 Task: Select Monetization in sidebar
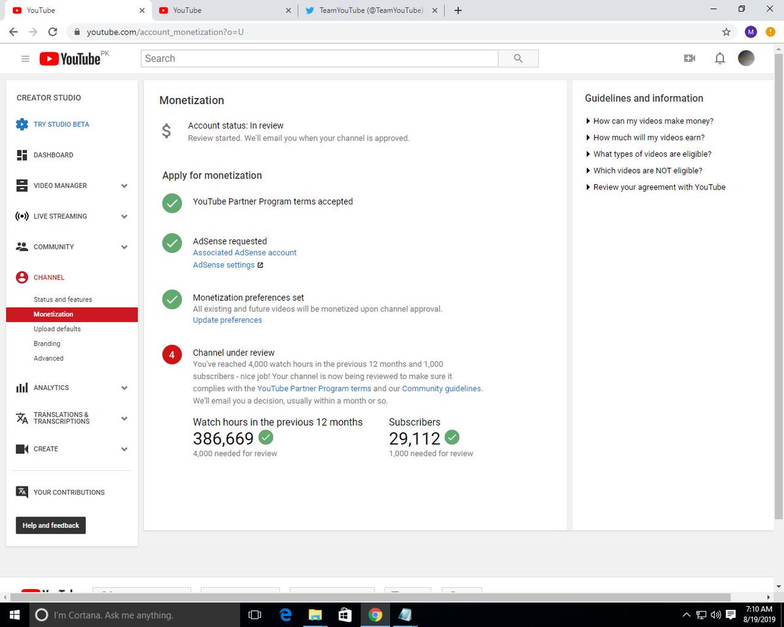click(72, 314)
